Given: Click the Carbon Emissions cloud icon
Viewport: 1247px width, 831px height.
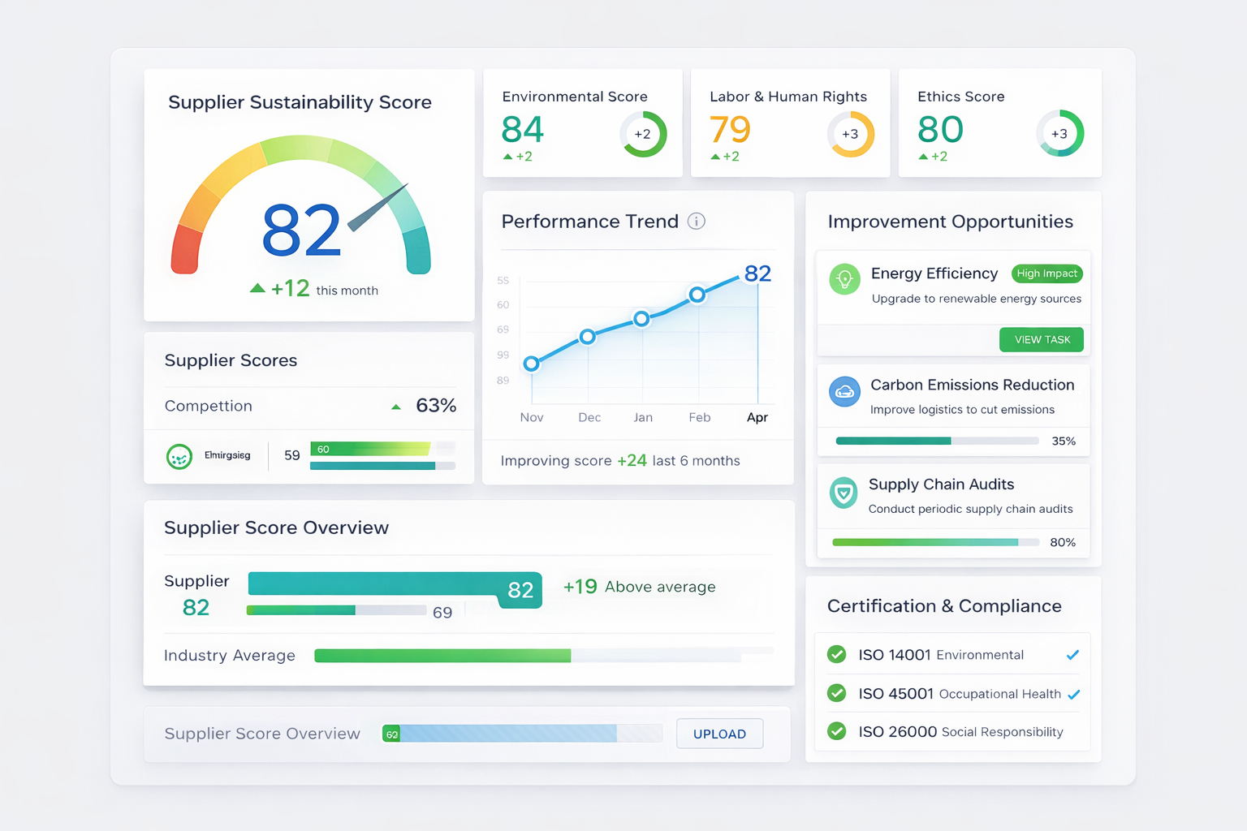Looking at the screenshot, I should pos(844,391).
